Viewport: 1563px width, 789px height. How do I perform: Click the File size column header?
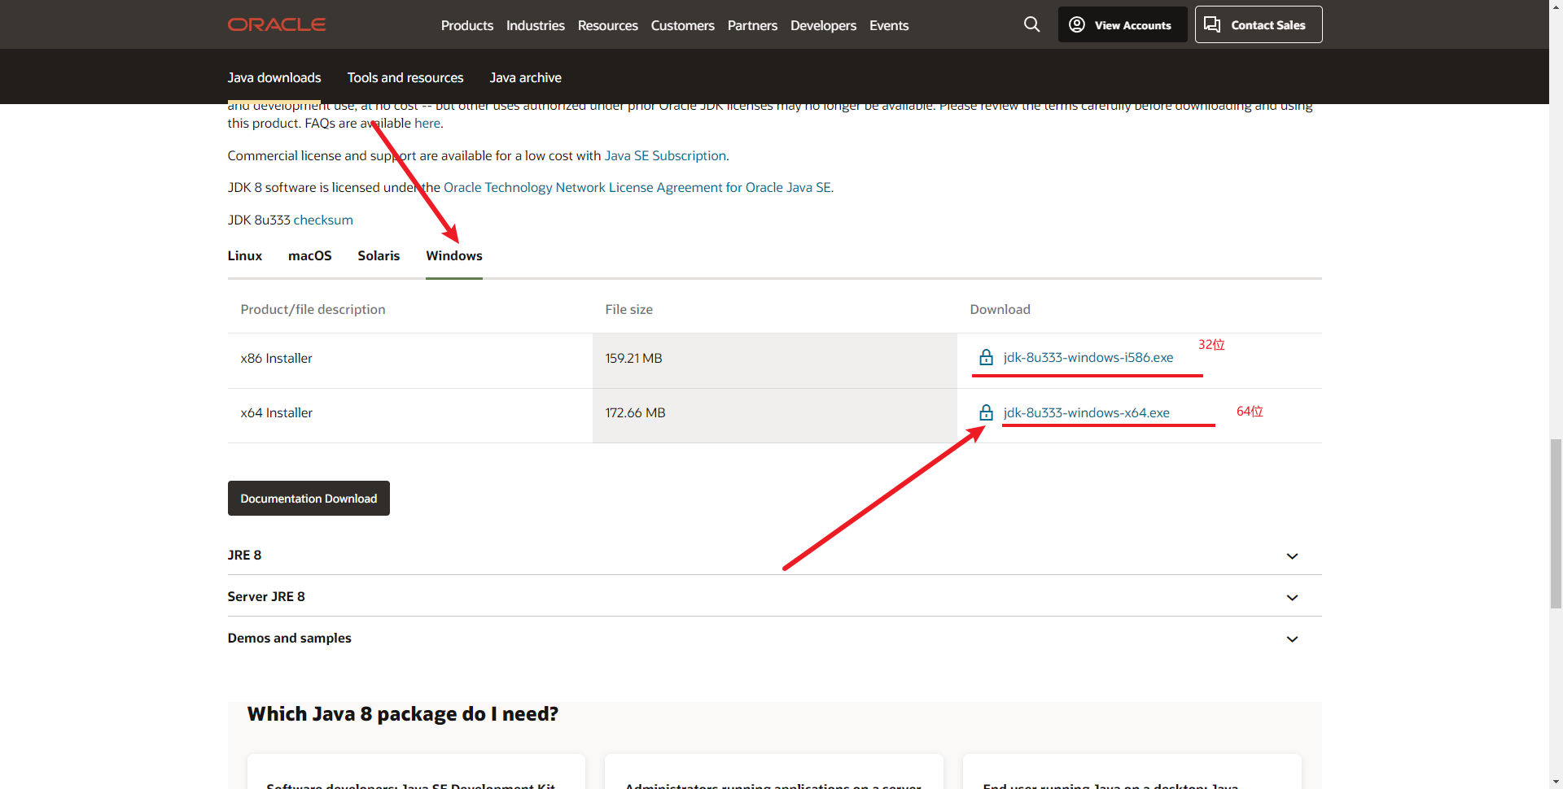[x=629, y=309]
